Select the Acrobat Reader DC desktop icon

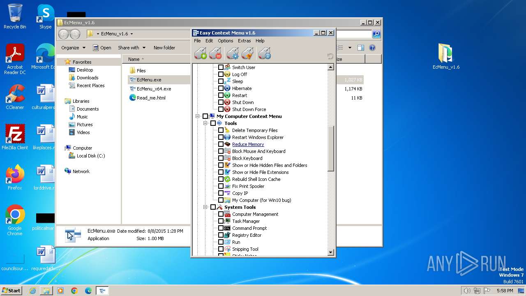pyautogui.click(x=15, y=59)
